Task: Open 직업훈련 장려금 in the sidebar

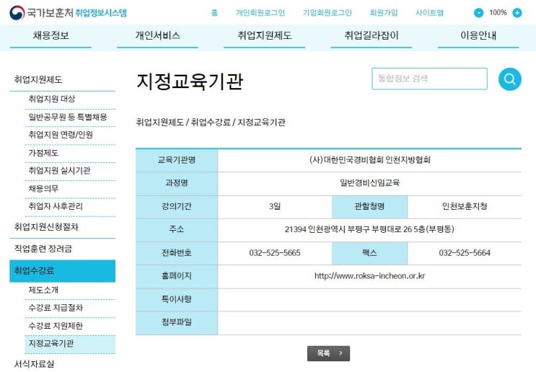Action: point(43,249)
